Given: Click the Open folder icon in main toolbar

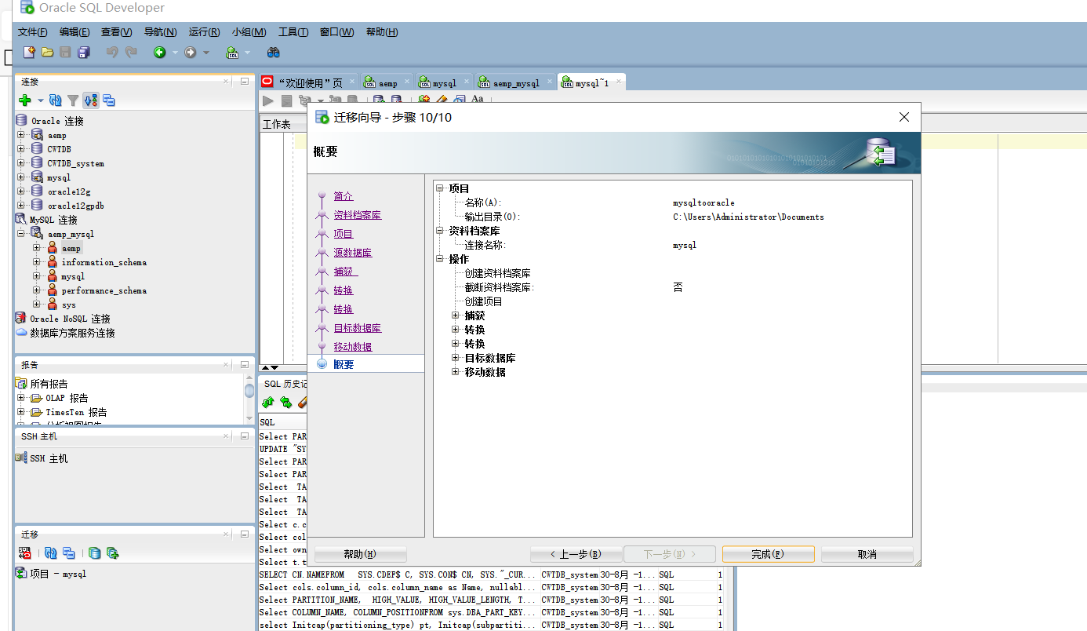Looking at the screenshot, I should tap(47, 53).
